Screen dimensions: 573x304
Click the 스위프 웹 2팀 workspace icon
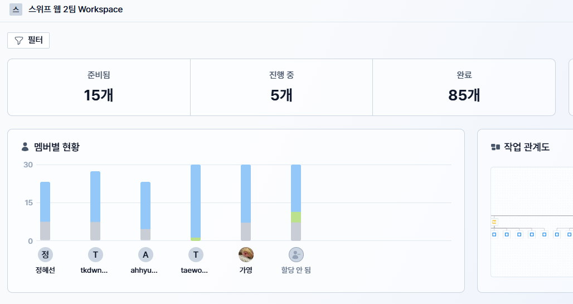click(16, 9)
